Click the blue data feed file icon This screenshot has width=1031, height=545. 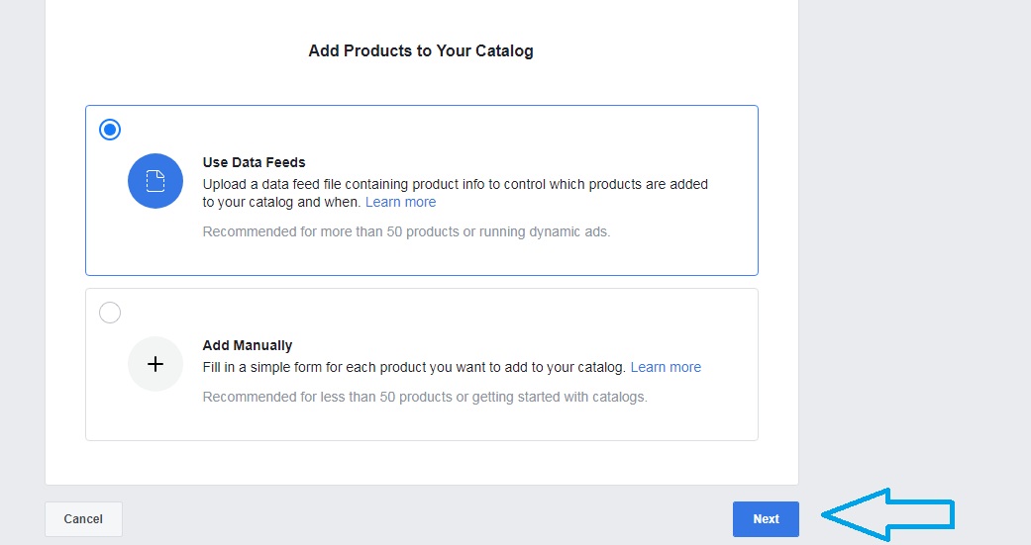click(x=155, y=181)
